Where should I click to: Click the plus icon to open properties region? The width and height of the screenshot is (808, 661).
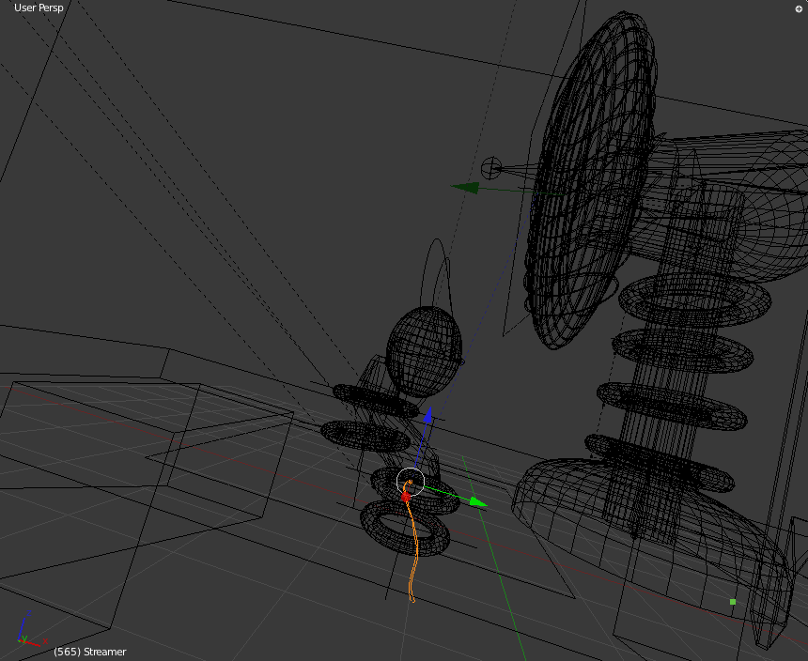click(799, 8)
